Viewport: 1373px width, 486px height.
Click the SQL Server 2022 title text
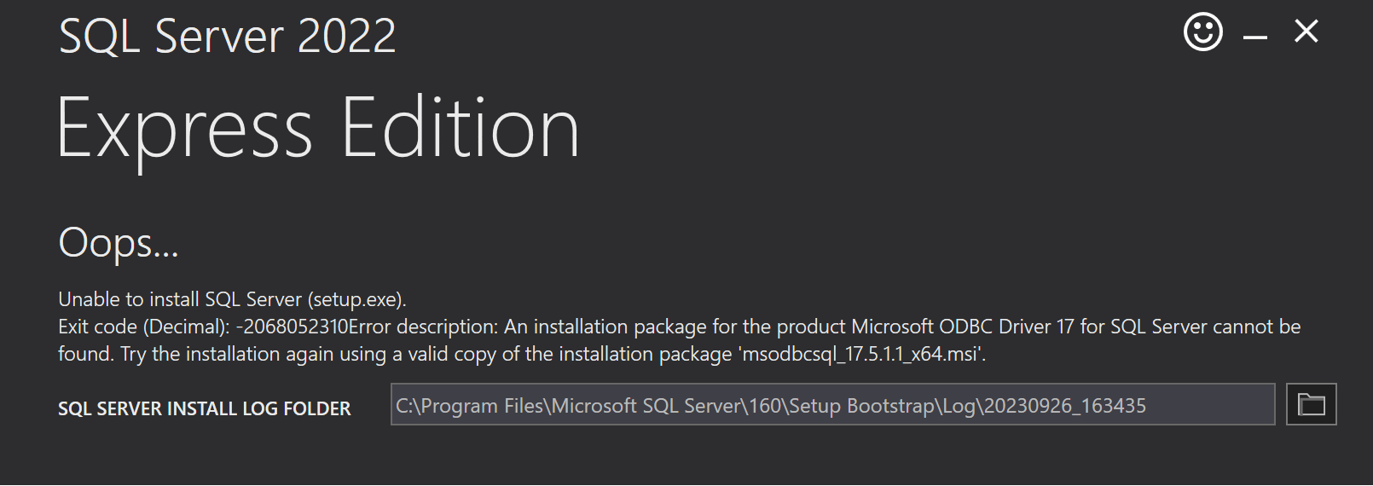coord(227,37)
